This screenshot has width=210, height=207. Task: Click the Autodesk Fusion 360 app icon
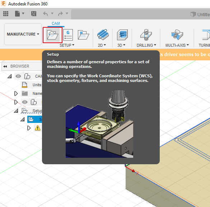[x=3, y=4]
